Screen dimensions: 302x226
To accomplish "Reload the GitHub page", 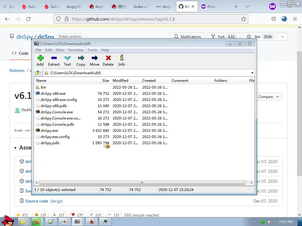I will pyautogui.click(x=28, y=19).
